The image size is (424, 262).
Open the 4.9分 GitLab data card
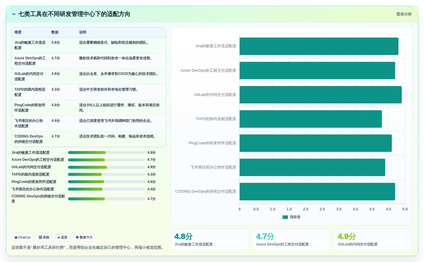[x=373, y=240]
